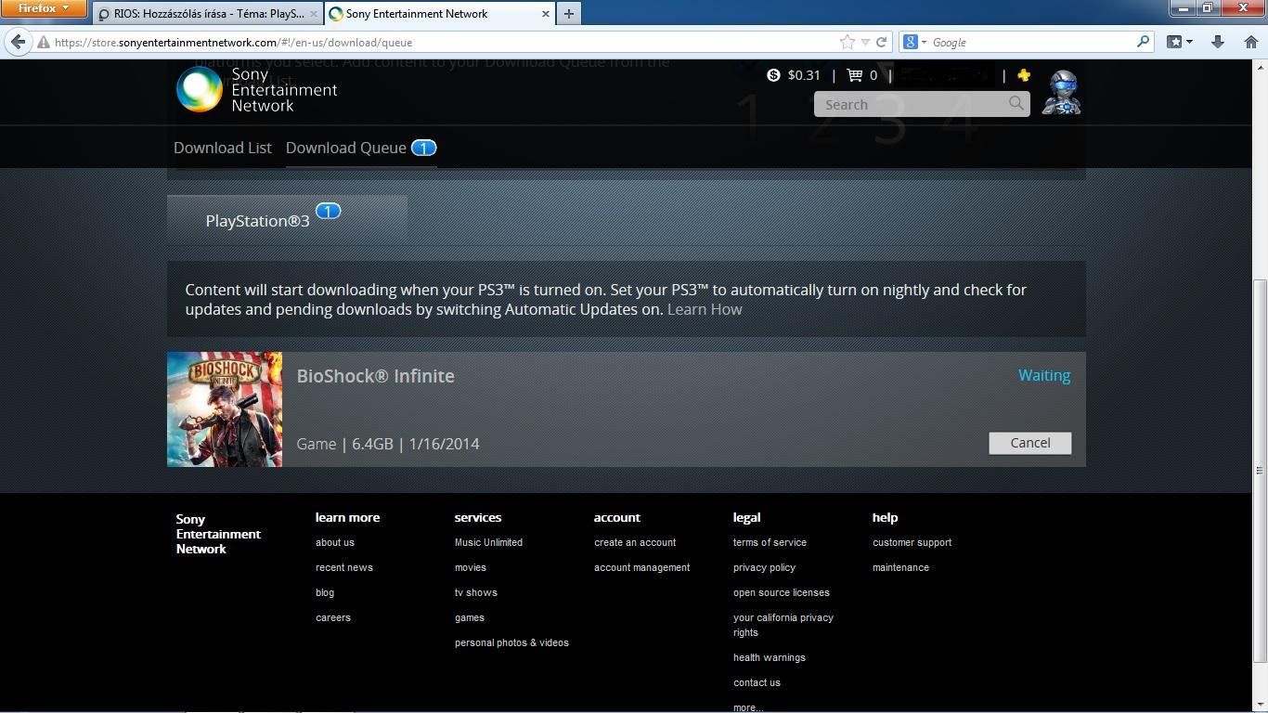Screen dimensions: 1268x713
Task: Open personal photos & videos link
Action: [511, 642]
